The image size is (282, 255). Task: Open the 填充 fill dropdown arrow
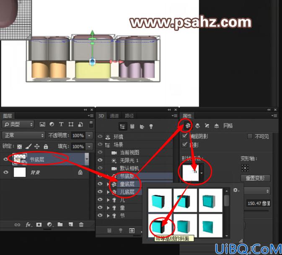tap(89, 147)
